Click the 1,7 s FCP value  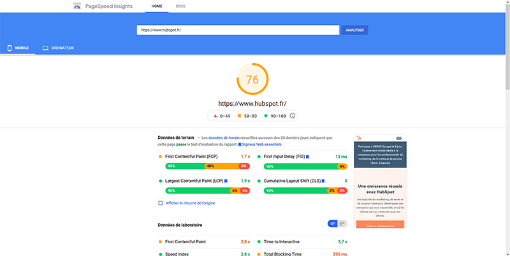(245, 157)
